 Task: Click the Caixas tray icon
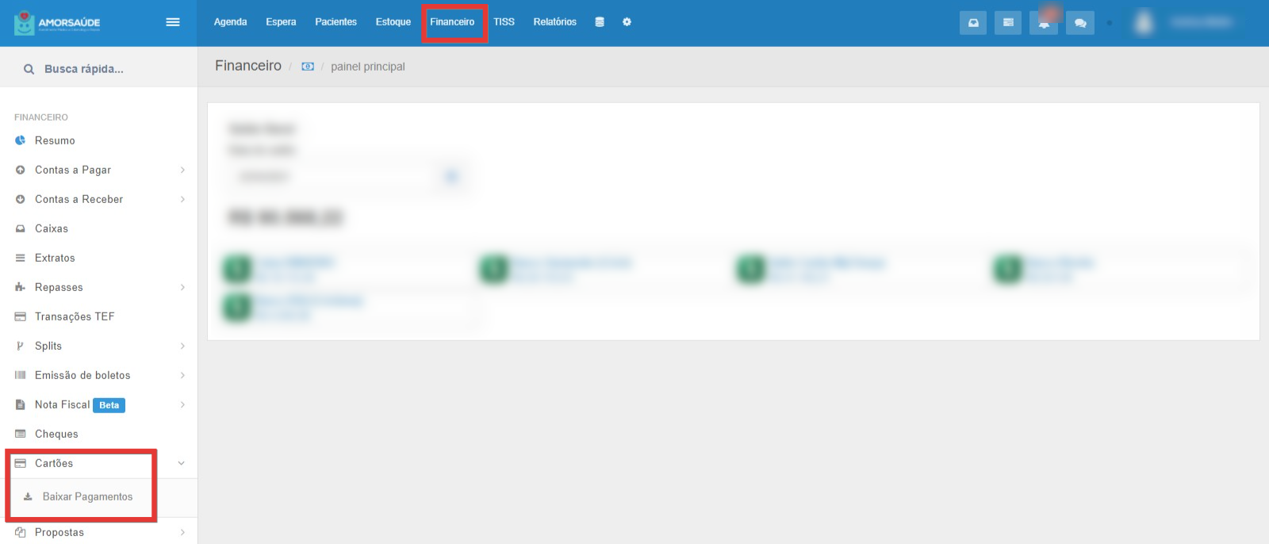click(21, 228)
